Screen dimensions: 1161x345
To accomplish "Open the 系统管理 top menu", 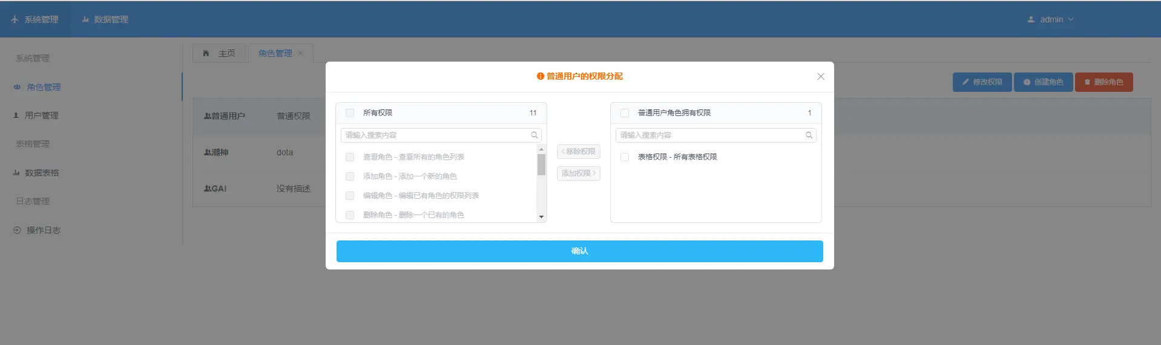I will 35,19.
